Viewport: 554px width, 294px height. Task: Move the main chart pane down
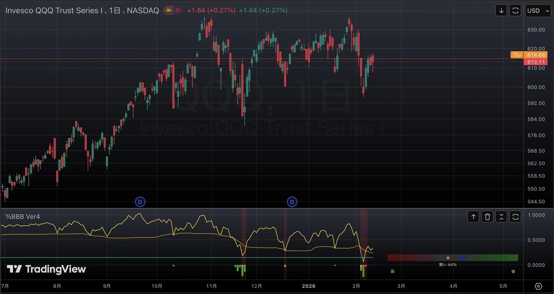pyautogui.click(x=501, y=11)
